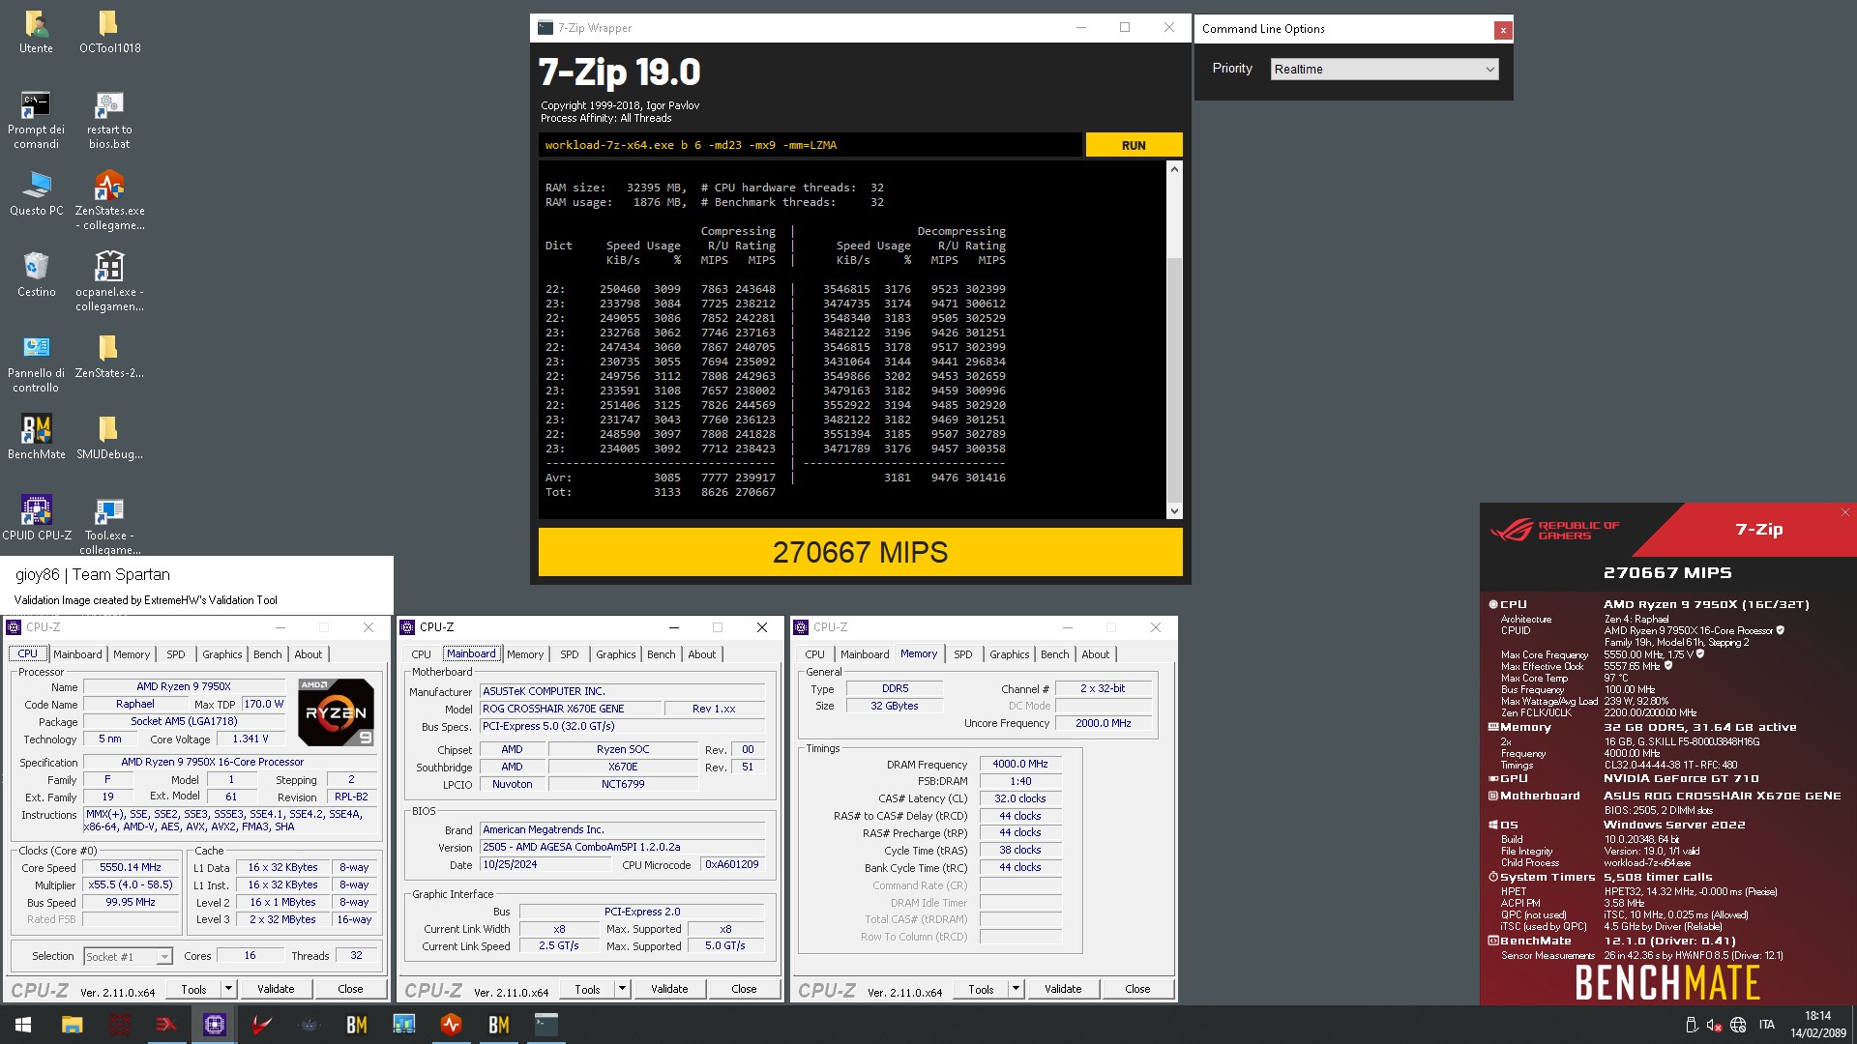Close the BenchMate 7-Zip result panel
The image size is (1857, 1044).
pos(1844,512)
